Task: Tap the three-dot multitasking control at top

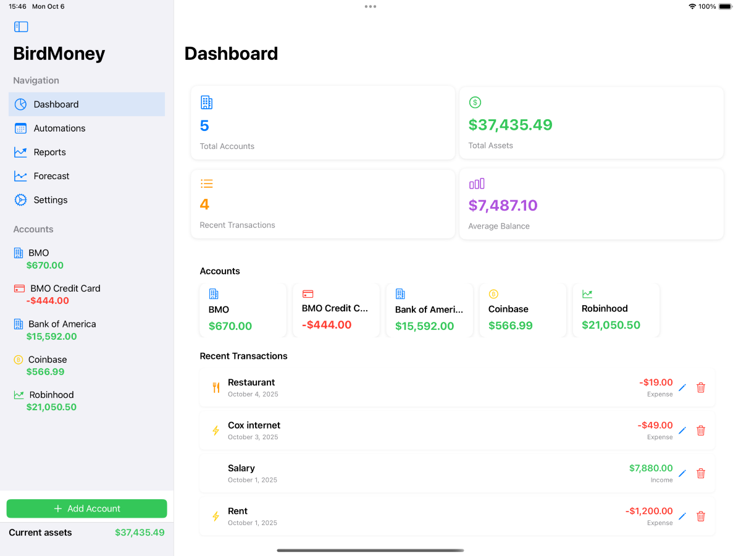Action: [x=371, y=7]
